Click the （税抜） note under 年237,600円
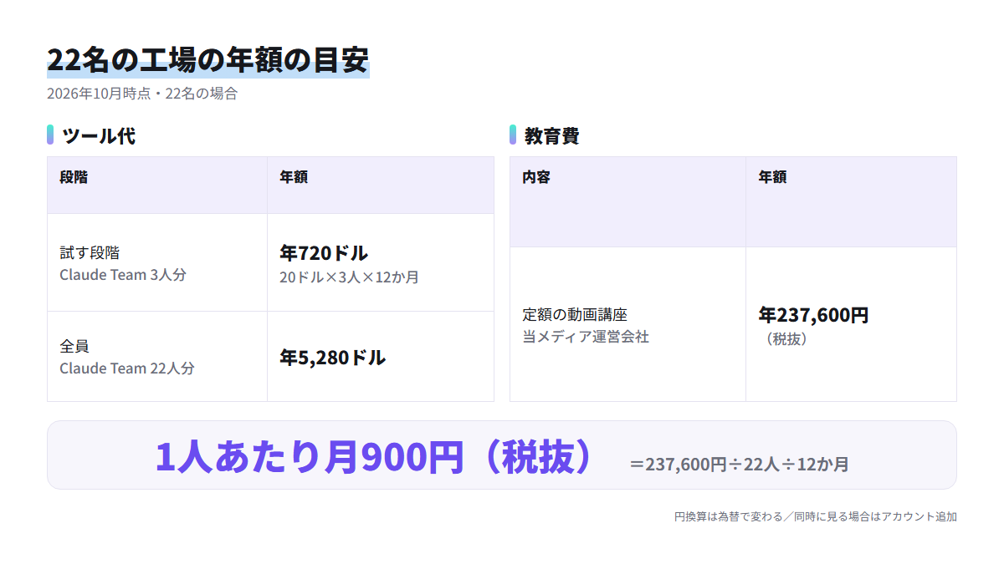This screenshot has height=564, width=1004. pyautogui.click(x=786, y=339)
